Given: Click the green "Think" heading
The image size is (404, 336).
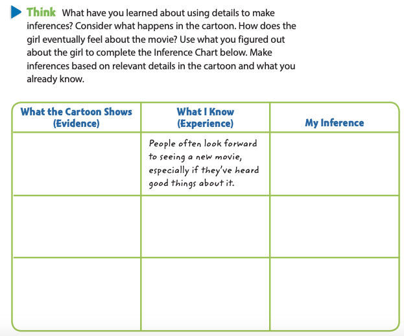Looking at the screenshot, I should (40, 13).
